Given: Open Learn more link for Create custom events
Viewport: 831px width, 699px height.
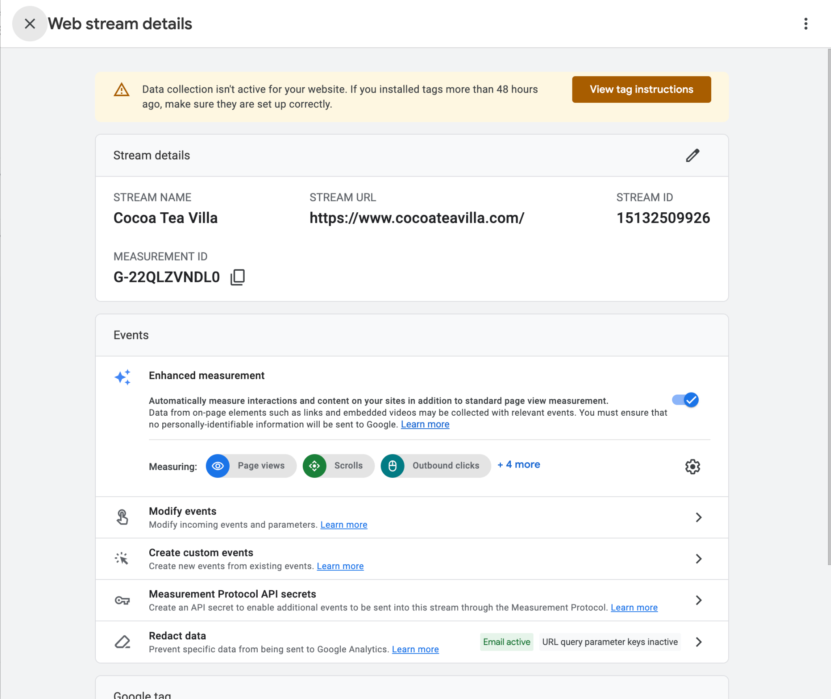Looking at the screenshot, I should [340, 566].
